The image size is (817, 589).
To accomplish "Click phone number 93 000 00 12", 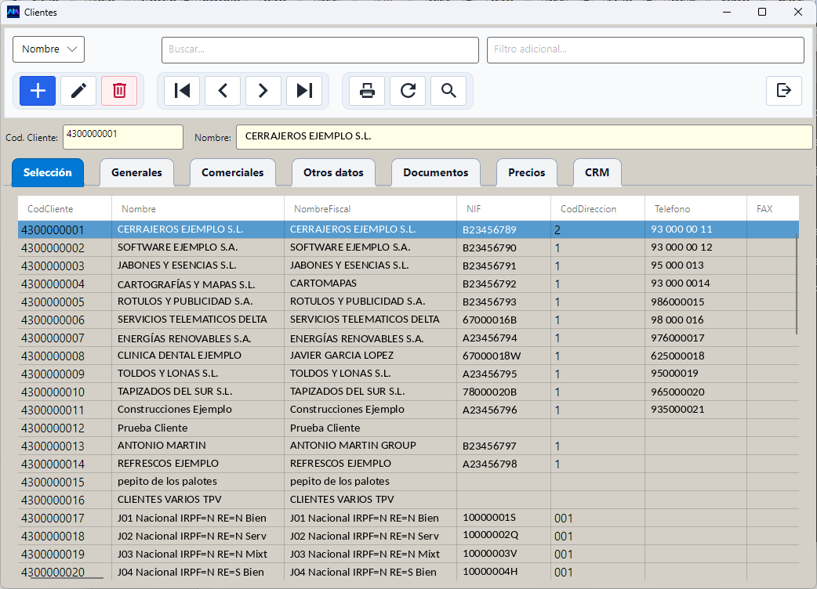I will [681, 248].
